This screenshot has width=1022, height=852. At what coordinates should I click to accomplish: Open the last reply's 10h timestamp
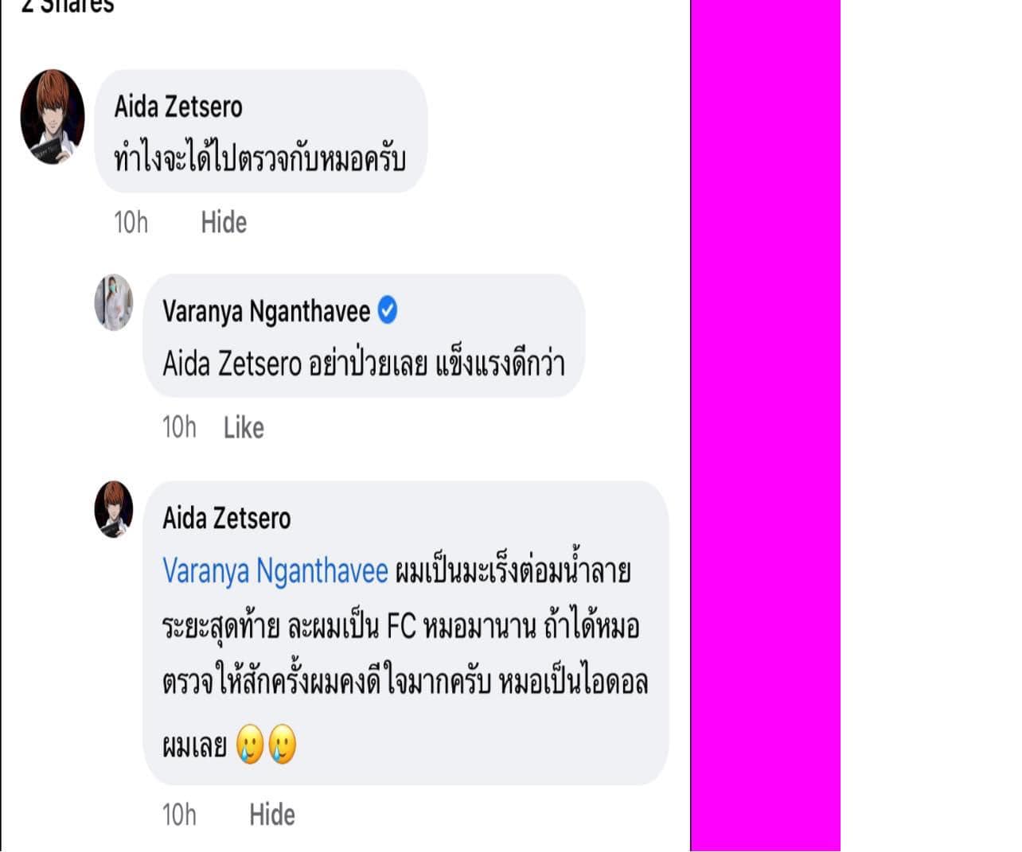tap(179, 815)
